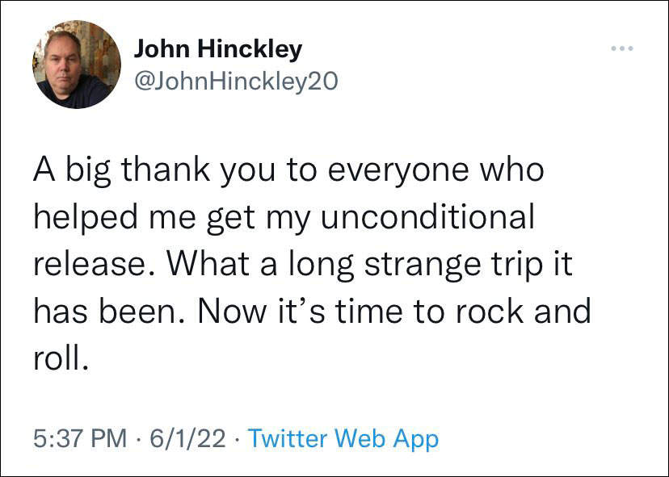The width and height of the screenshot is (669, 477).
Task: Click the @JohnHinckley20 handle
Action: 235,81
